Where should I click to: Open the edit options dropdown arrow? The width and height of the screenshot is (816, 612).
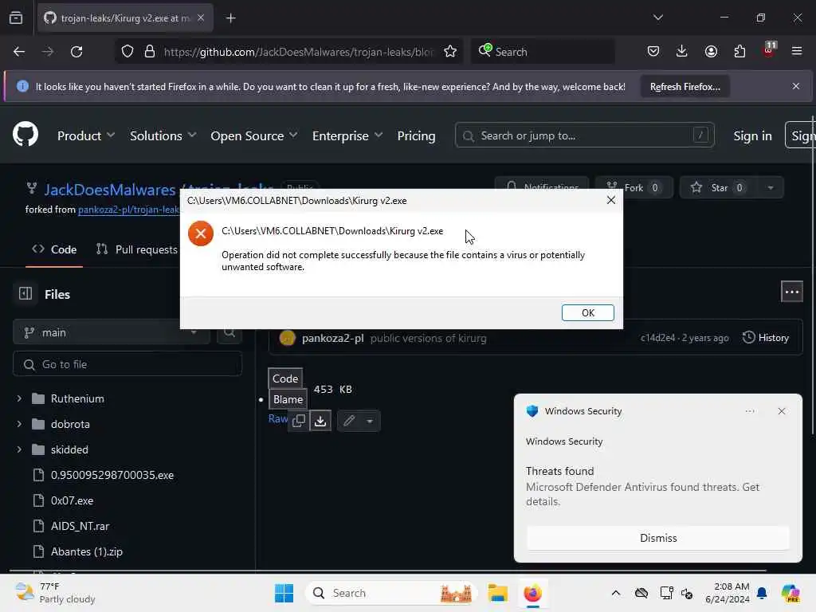[x=370, y=421]
